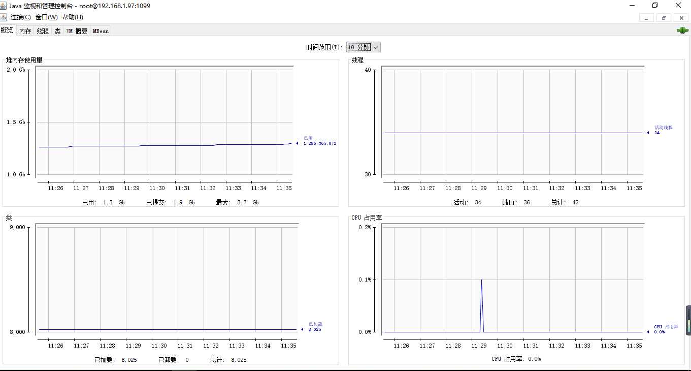Click the heap memory usage line graph
Image resolution: width=691 pixels, height=371 pixels.
pyautogui.click(x=165, y=145)
